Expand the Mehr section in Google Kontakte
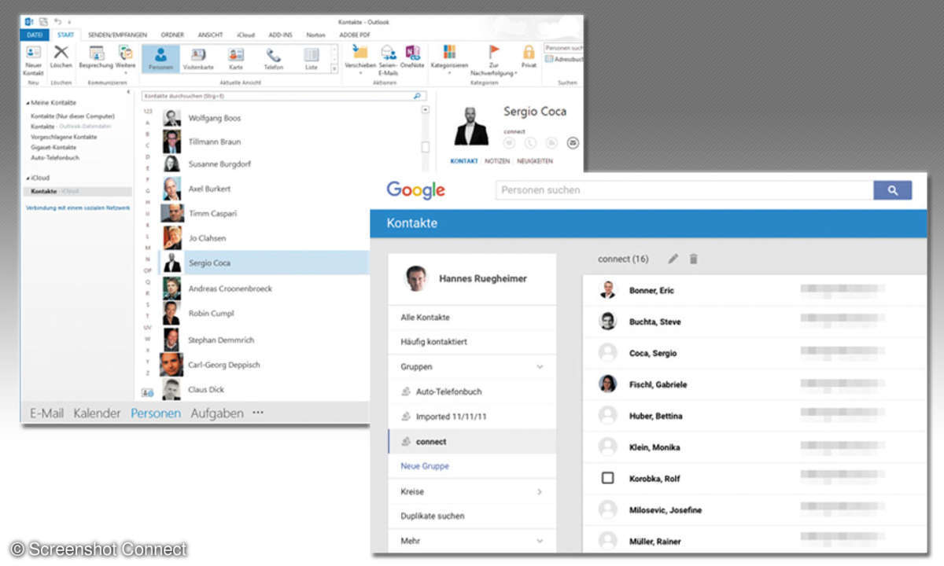The height and width of the screenshot is (566, 944). click(x=540, y=541)
